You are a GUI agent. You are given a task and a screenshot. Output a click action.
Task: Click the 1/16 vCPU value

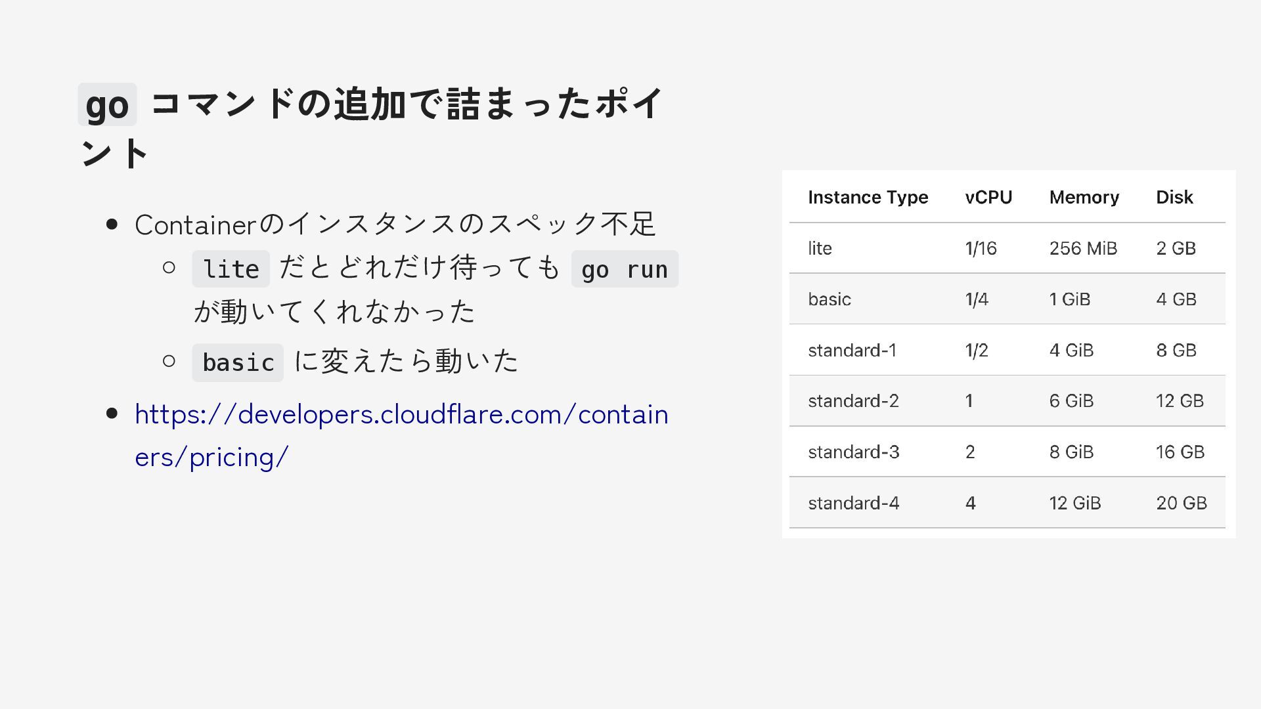pyautogui.click(x=981, y=249)
